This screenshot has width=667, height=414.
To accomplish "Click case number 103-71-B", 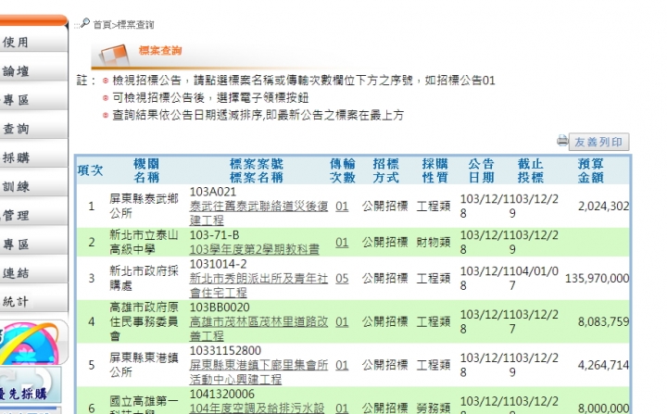I will pos(214,235).
